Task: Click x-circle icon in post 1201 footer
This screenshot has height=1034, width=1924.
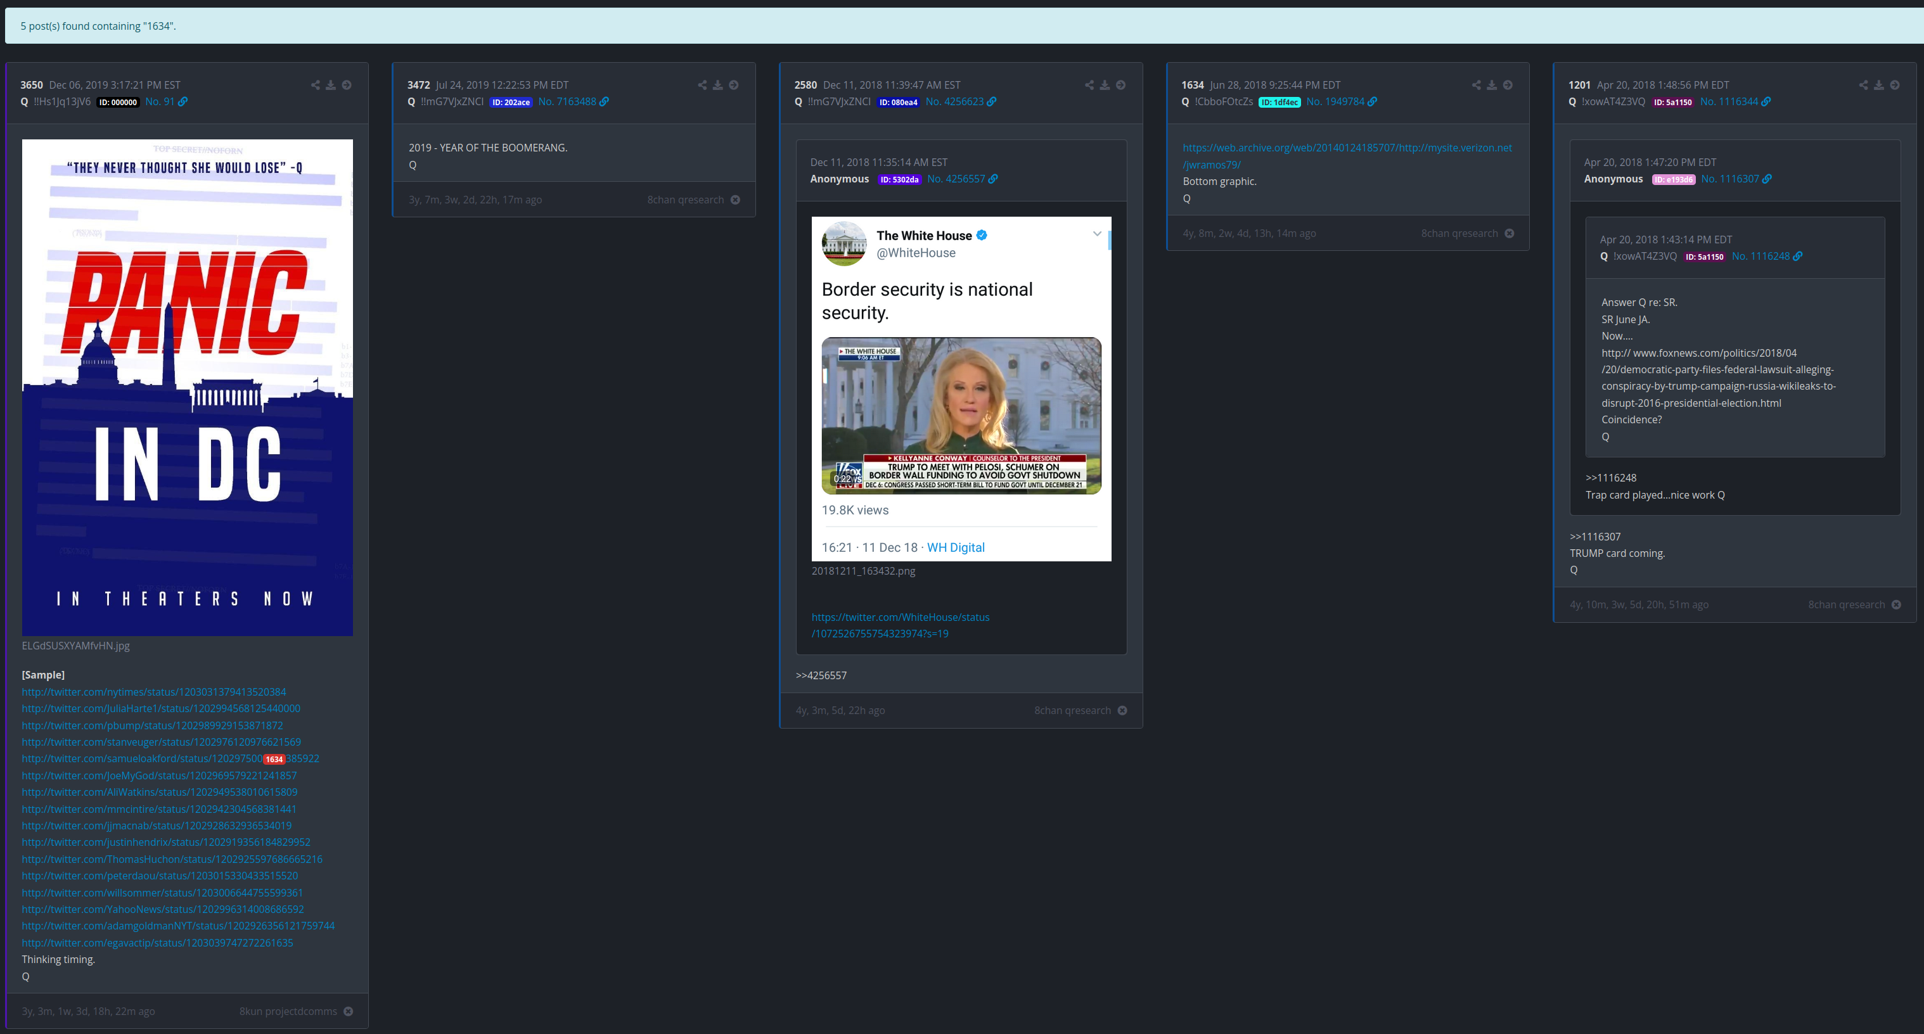Action: click(x=1895, y=604)
